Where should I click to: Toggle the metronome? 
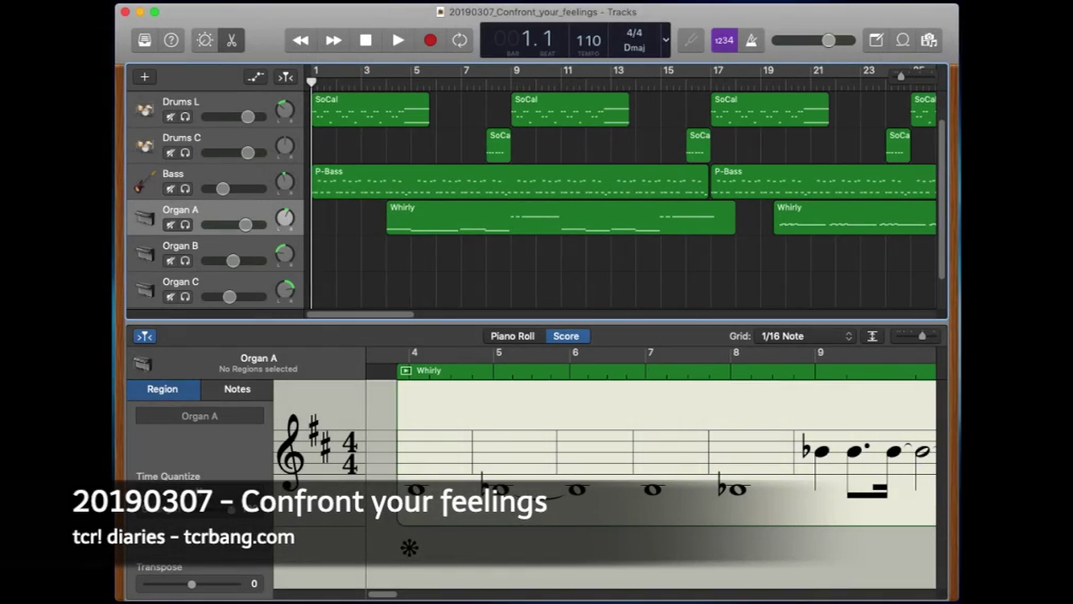pyautogui.click(x=751, y=40)
